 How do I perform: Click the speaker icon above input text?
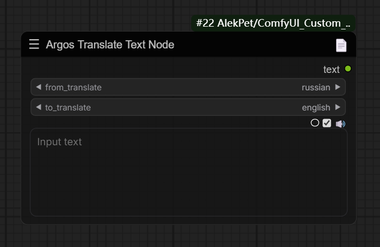340,123
